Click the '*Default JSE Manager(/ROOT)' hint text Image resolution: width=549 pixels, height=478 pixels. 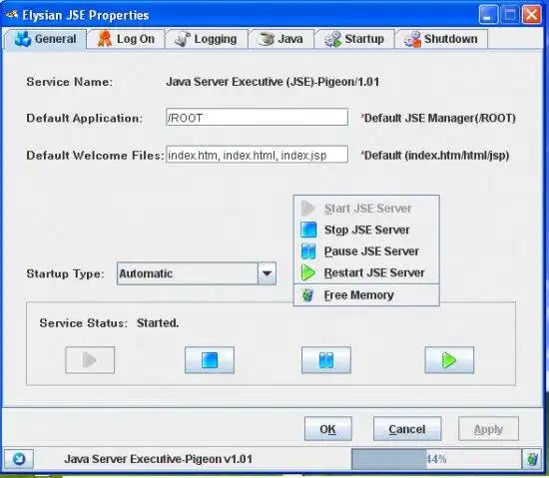(x=438, y=118)
